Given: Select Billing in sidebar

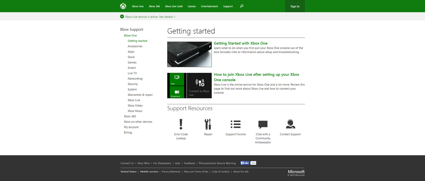Looking at the screenshot, I should (128, 132).
